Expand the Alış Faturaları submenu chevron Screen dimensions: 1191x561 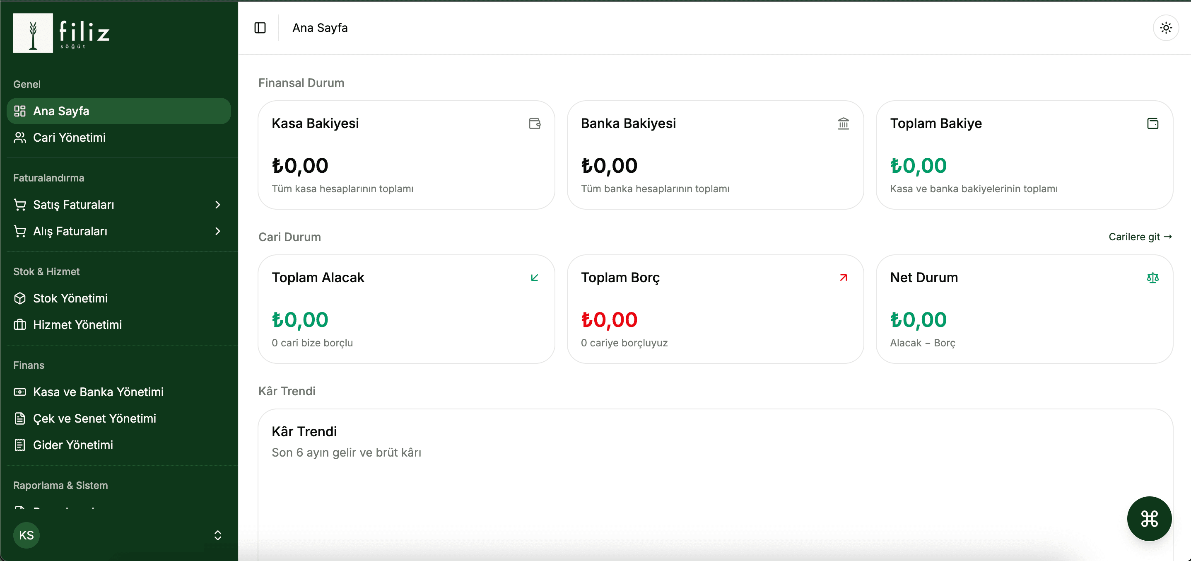pyautogui.click(x=218, y=231)
